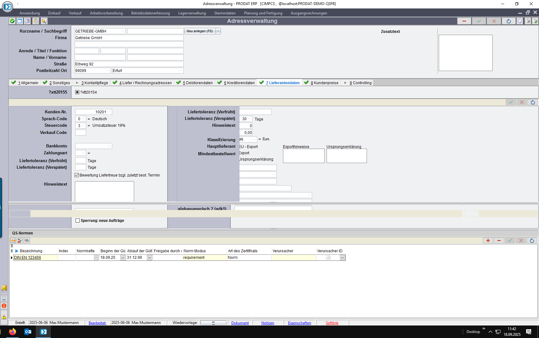Enable Sperrung: neue Aufträge checkbox
This screenshot has height=338, width=539.
point(78,221)
